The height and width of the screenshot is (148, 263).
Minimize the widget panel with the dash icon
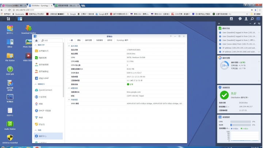point(250,23)
